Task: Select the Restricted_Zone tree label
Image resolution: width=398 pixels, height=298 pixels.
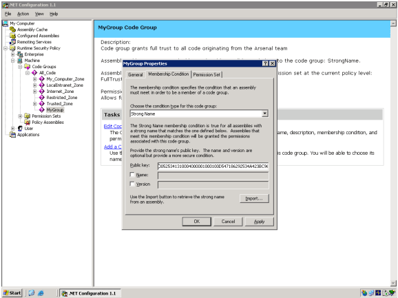Action: click(62, 98)
